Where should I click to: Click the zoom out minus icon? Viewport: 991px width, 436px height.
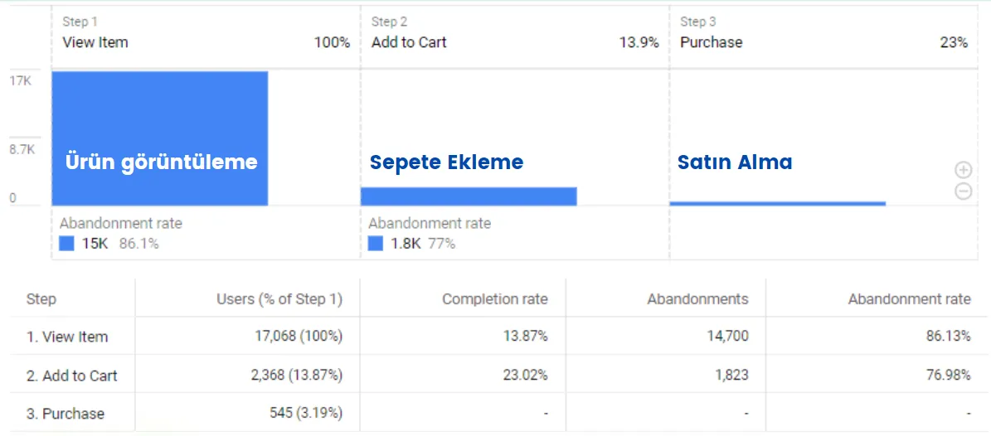click(963, 191)
